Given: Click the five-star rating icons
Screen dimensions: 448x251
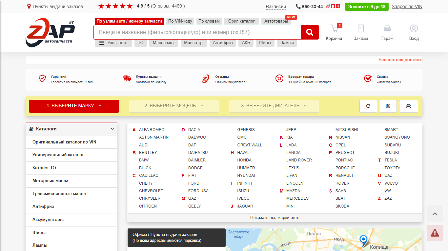Looking at the screenshot, I should pyautogui.click(x=115, y=6).
